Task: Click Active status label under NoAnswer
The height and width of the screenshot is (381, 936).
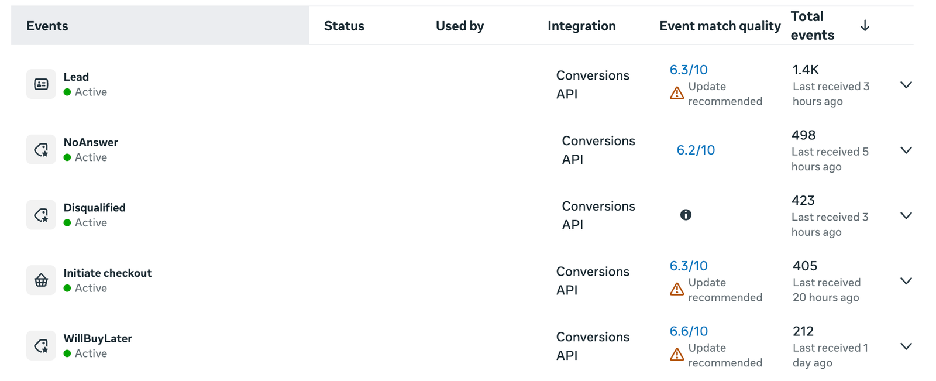Action: (91, 157)
